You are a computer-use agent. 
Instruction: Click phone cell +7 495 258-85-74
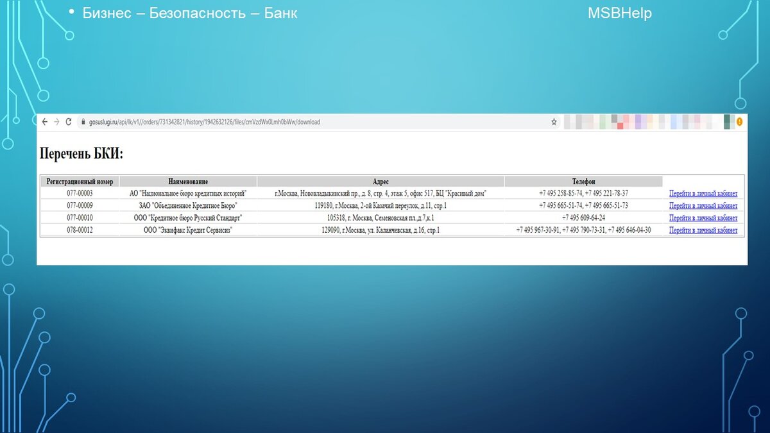583,193
